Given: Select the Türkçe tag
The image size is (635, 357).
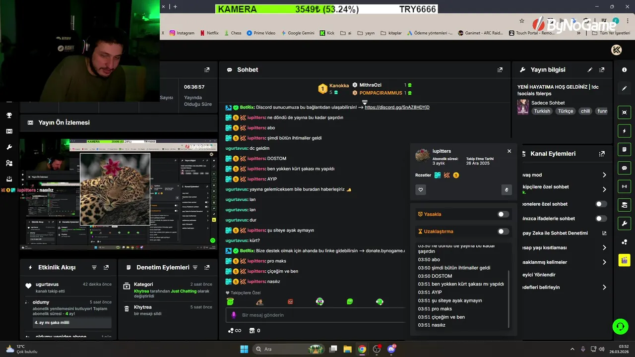Looking at the screenshot, I should coord(566,111).
